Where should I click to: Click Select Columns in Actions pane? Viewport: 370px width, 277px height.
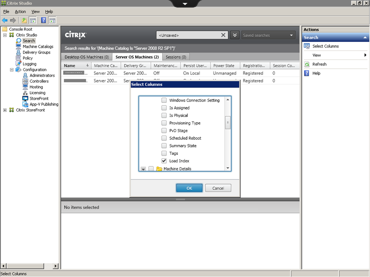click(326, 46)
